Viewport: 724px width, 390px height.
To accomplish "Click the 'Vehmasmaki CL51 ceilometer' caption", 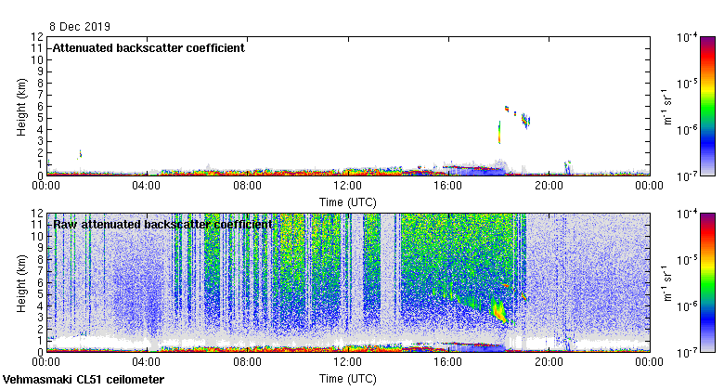I will [84, 380].
